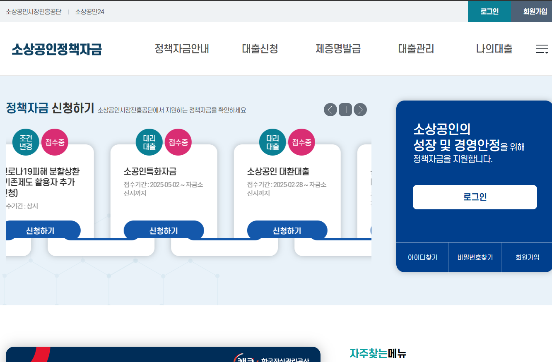Open the 제증명발급 menu
The width and height of the screenshot is (552, 362).
point(338,49)
